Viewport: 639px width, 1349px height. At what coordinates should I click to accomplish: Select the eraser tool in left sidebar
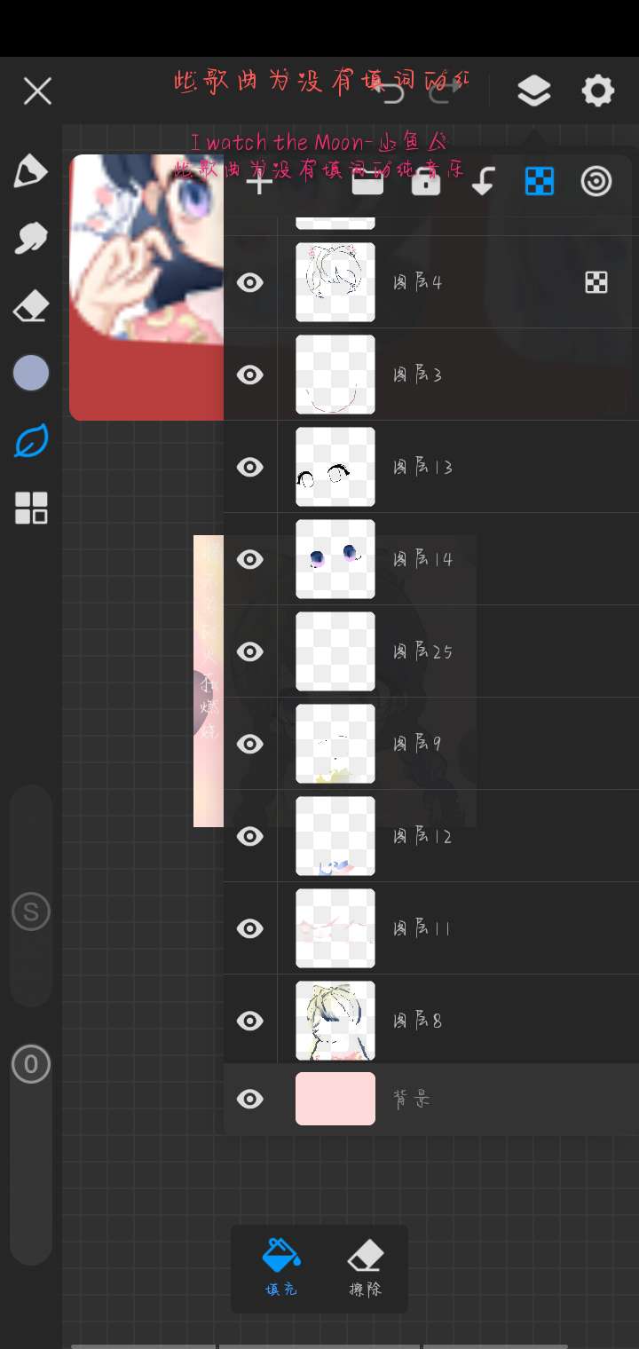[x=30, y=307]
